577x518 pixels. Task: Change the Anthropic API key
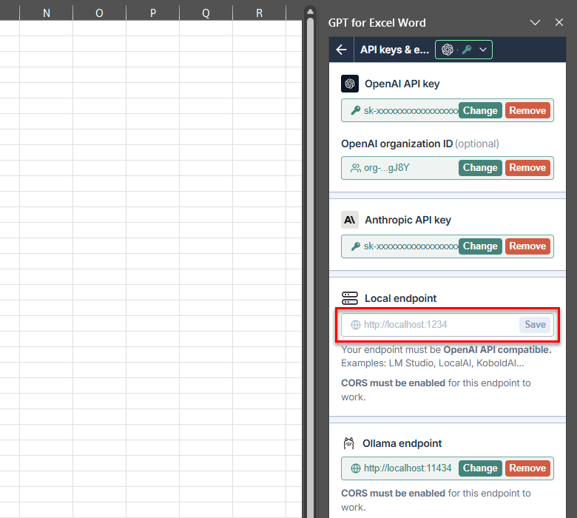pos(480,246)
